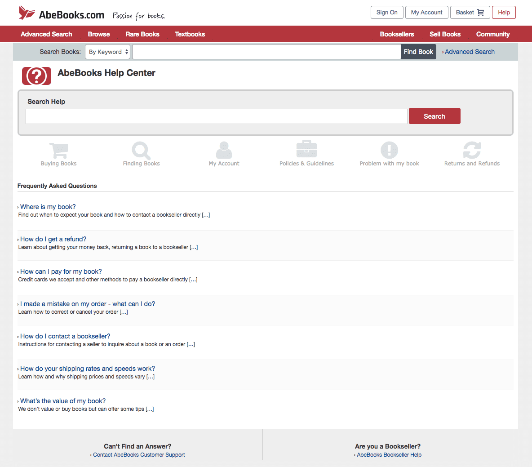The image size is (532, 467).
Task: Open Rare Books section
Action: click(x=142, y=34)
